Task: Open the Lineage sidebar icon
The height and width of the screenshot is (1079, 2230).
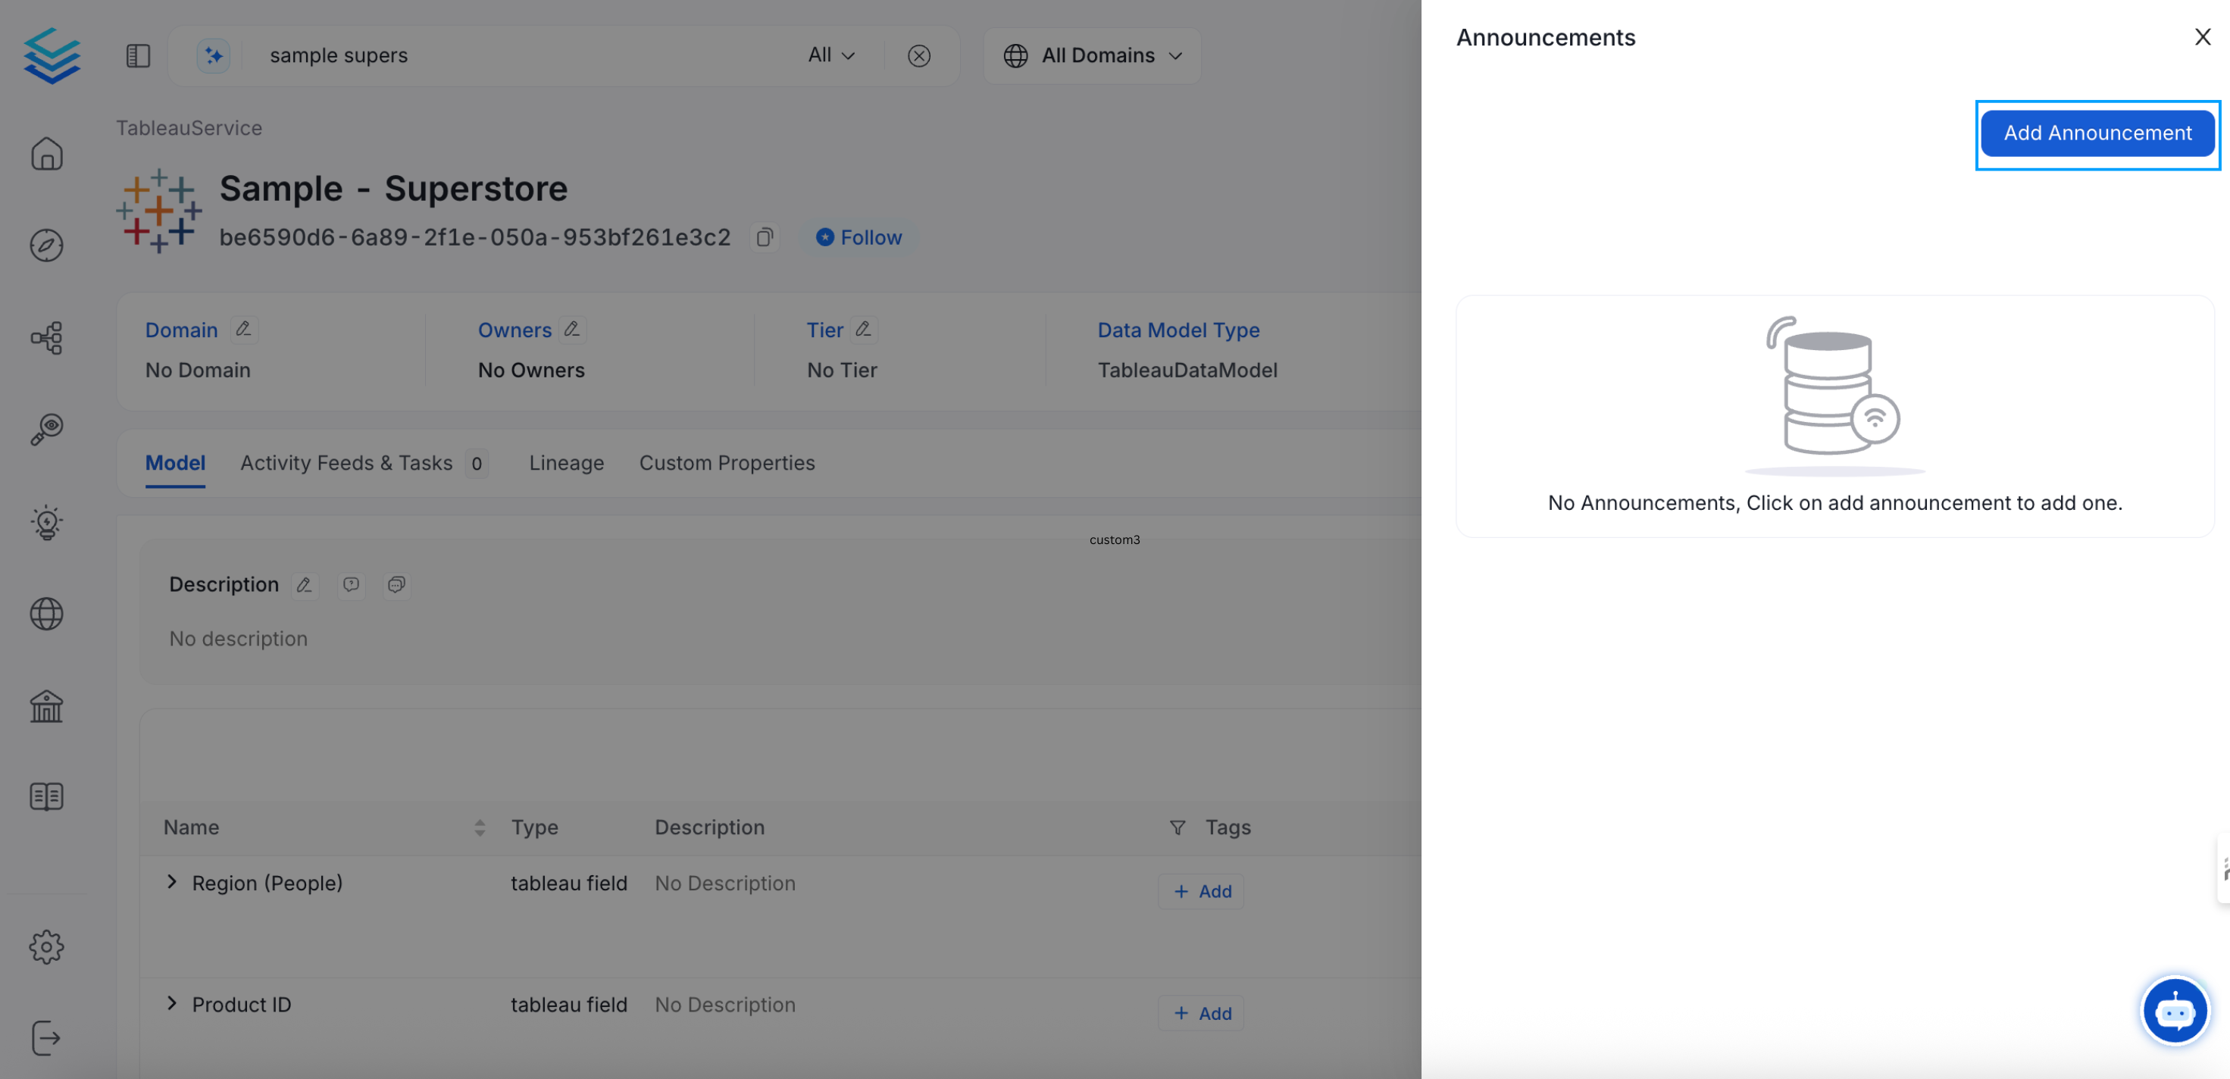Action: (47, 338)
